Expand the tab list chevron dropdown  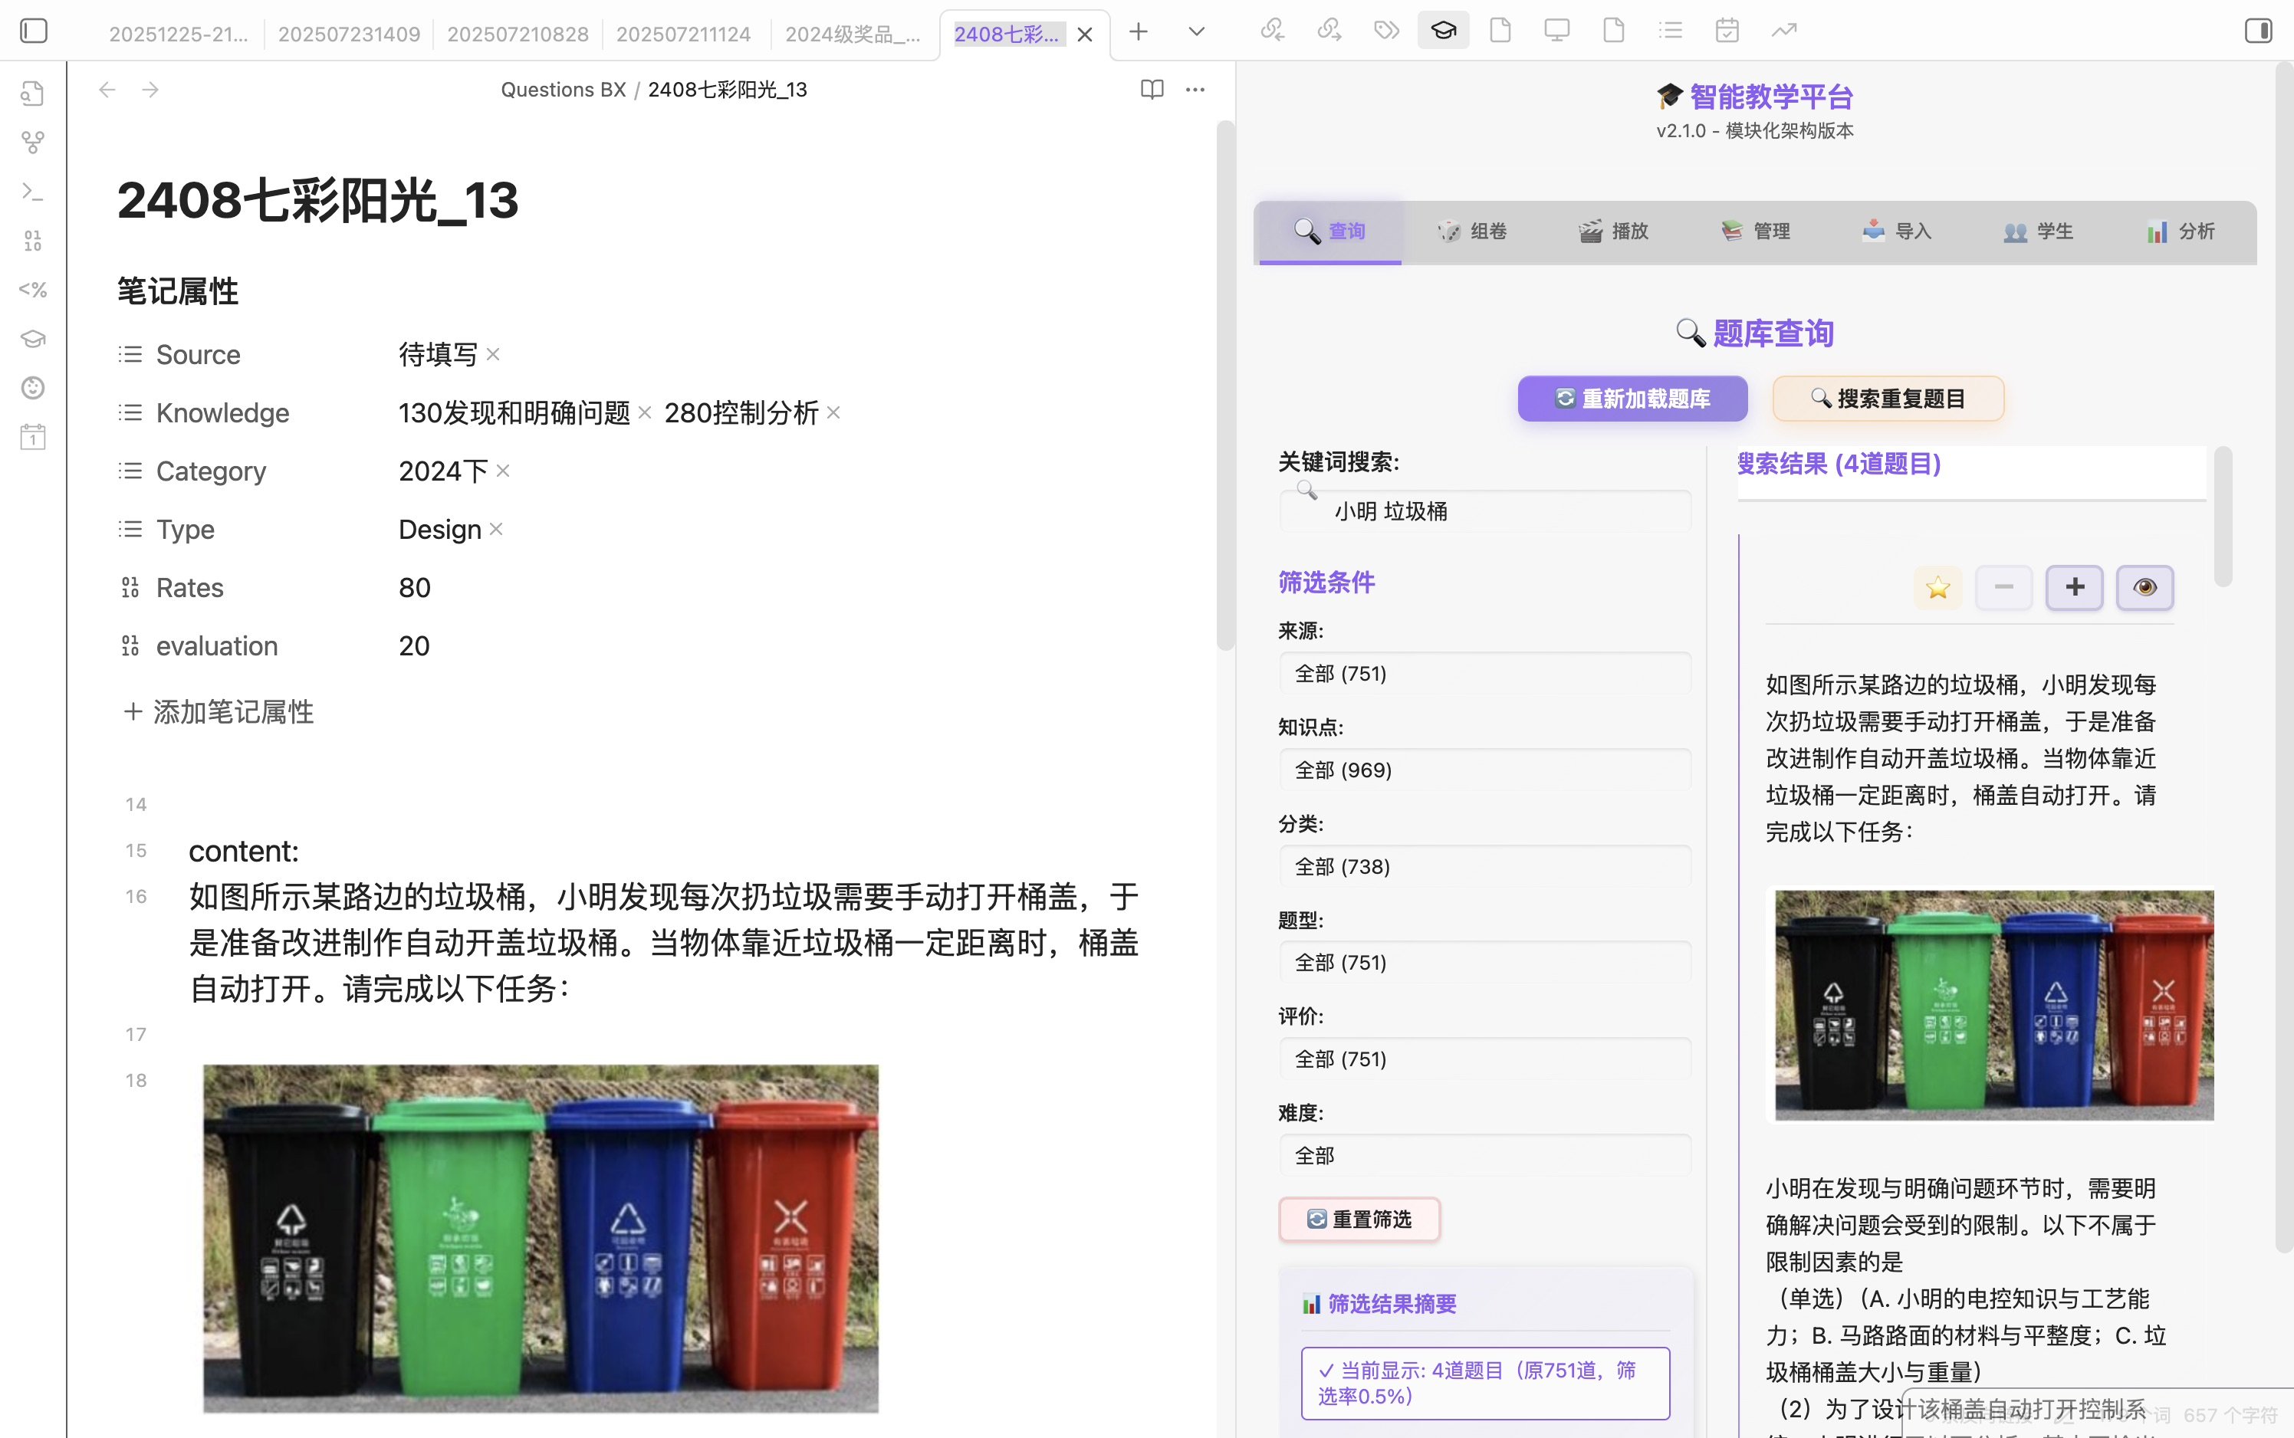coord(1195,31)
